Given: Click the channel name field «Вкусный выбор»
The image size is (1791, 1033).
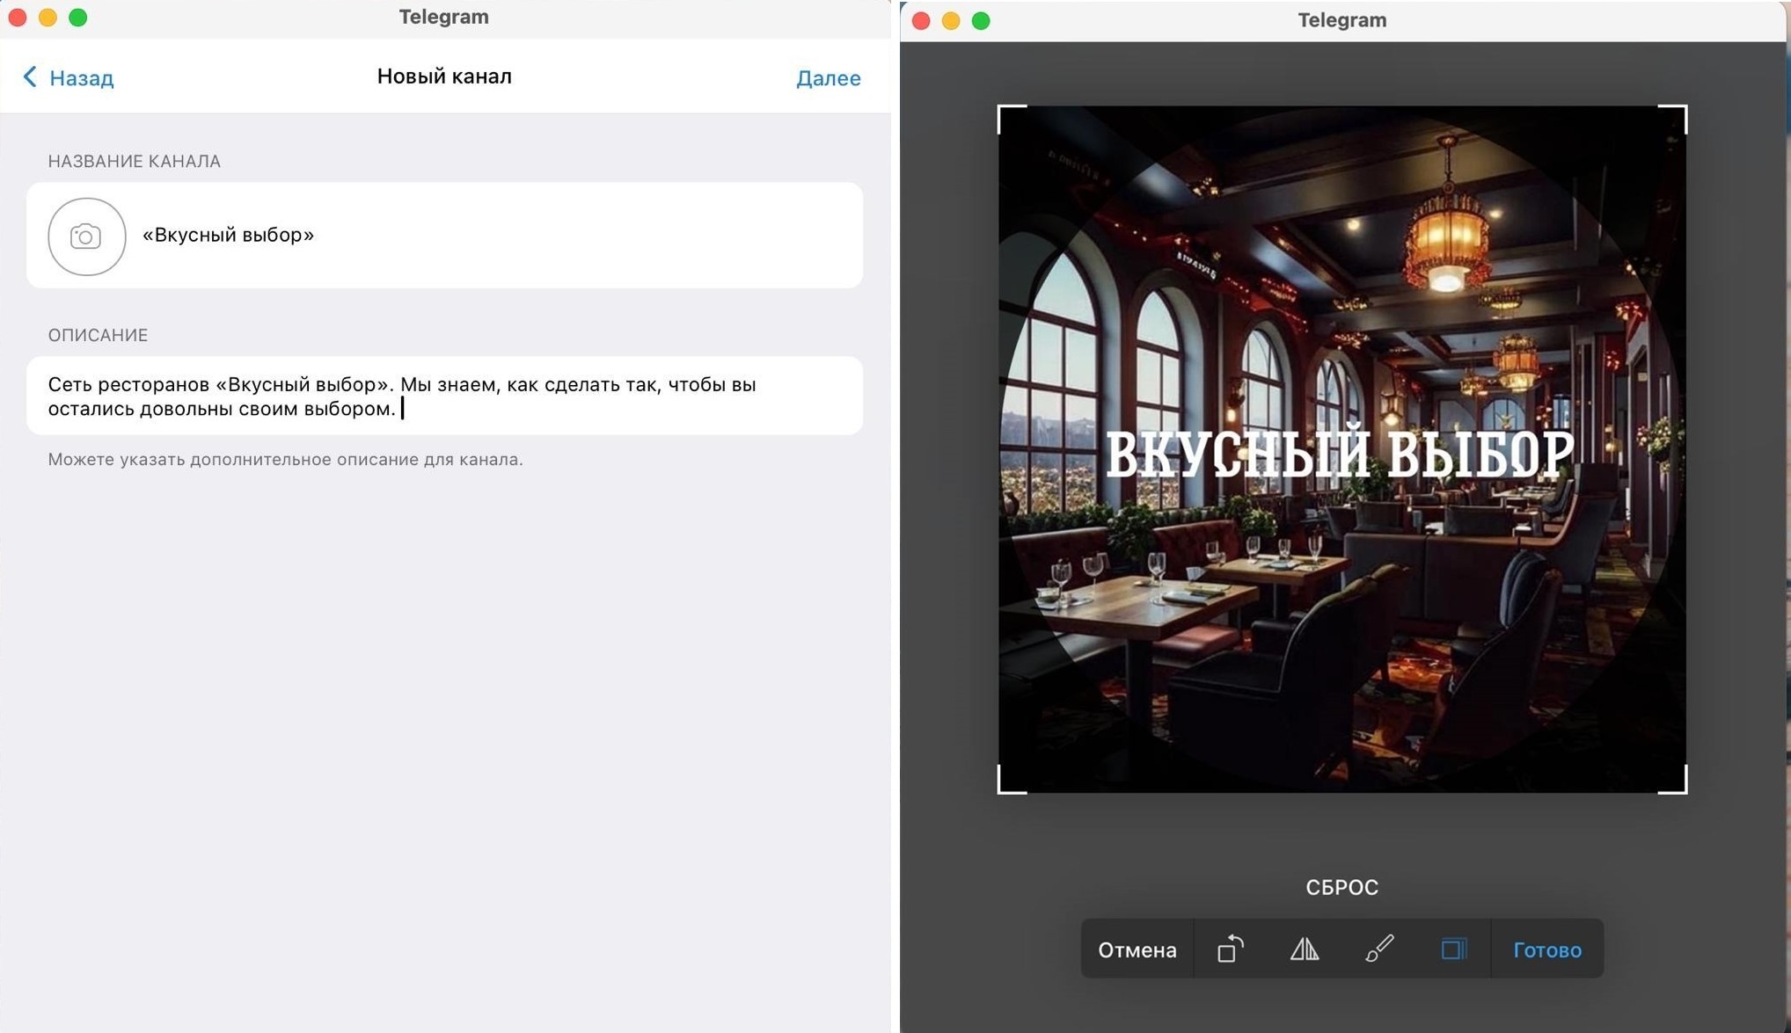Looking at the screenshot, I should tap(228, 235).
